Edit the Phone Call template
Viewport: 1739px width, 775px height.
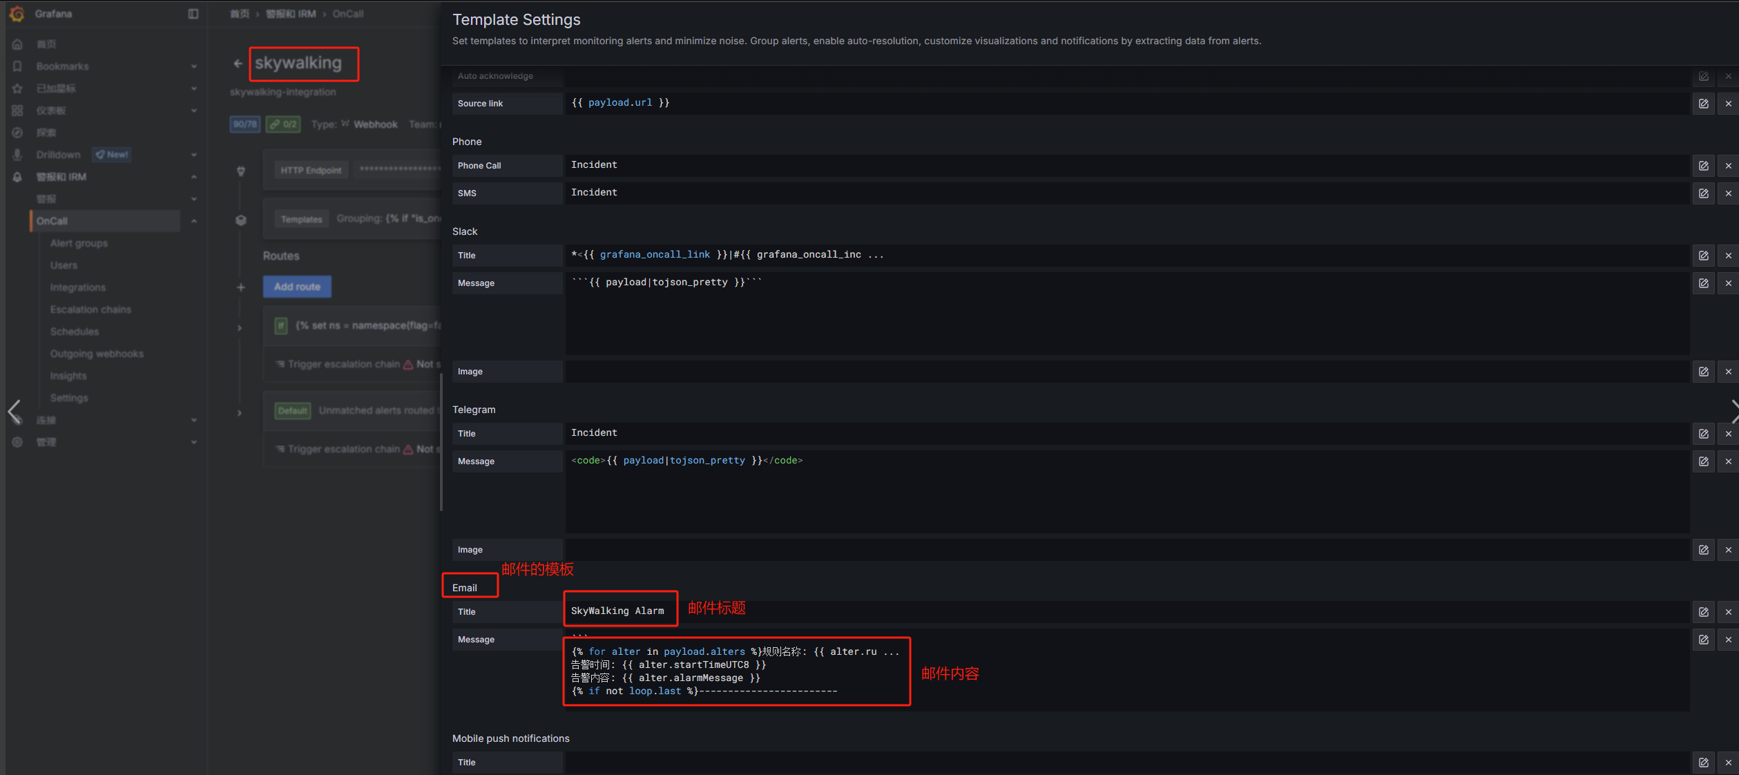[x=1703, y=166]
